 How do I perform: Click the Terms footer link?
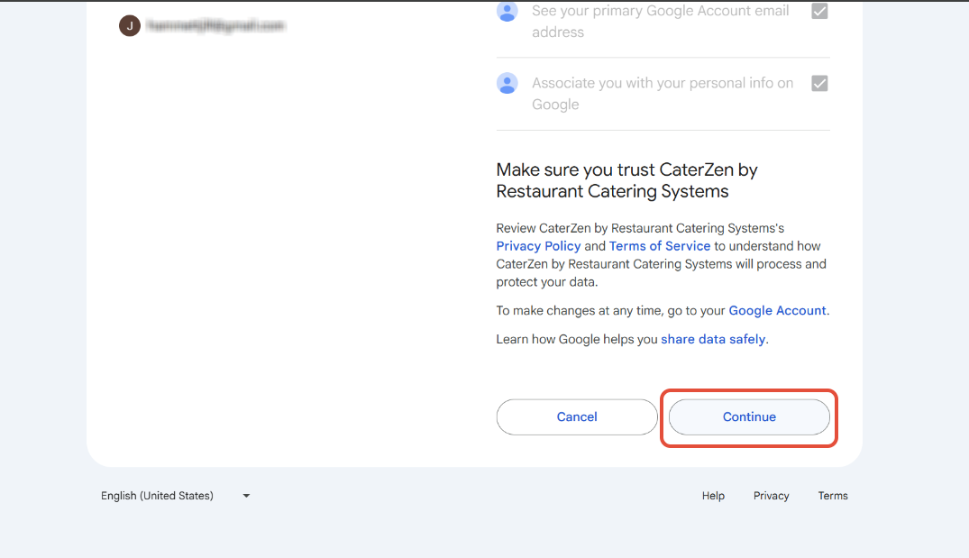tap(832, 496)
